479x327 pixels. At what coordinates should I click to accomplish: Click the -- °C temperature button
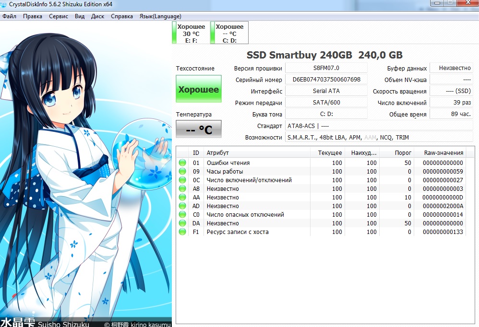point(199,129)
